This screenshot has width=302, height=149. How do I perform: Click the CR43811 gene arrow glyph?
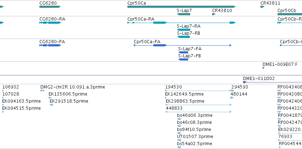[x=262, y=7]
